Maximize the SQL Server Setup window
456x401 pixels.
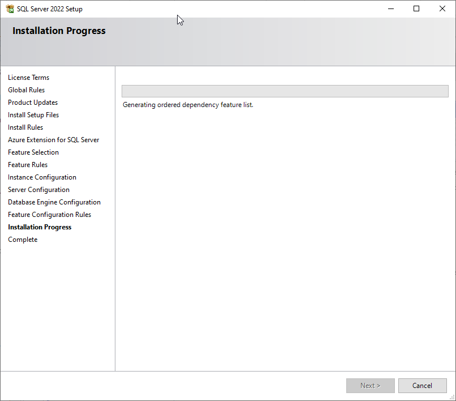(x=416, y=8)
